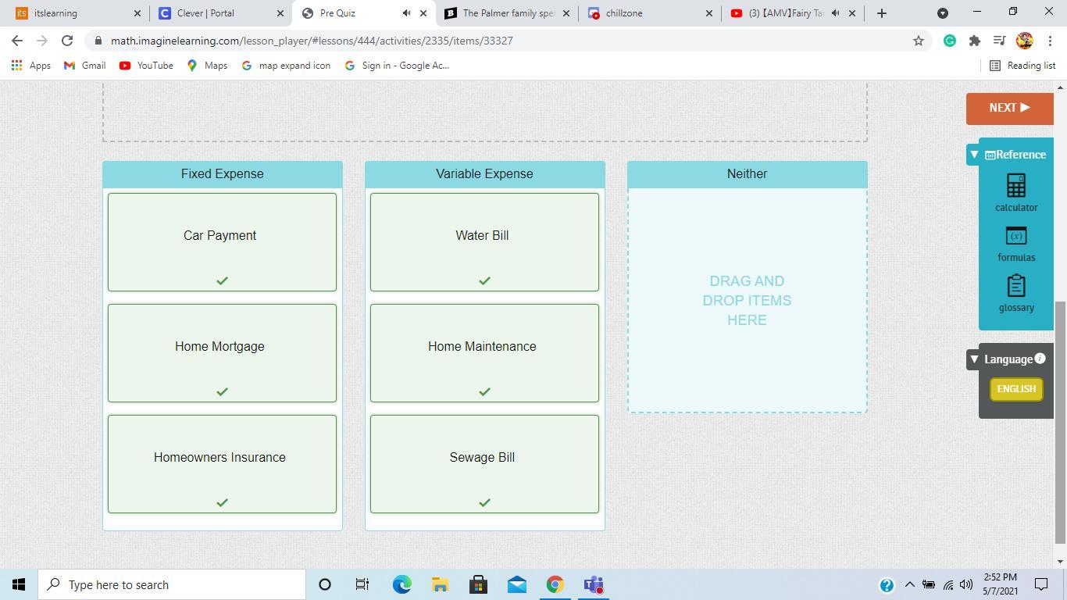The width and height of the screenshot is (1067, 600).
Task: Click the Neither column header
Action: pyautogui.click(x=747, y=174)
